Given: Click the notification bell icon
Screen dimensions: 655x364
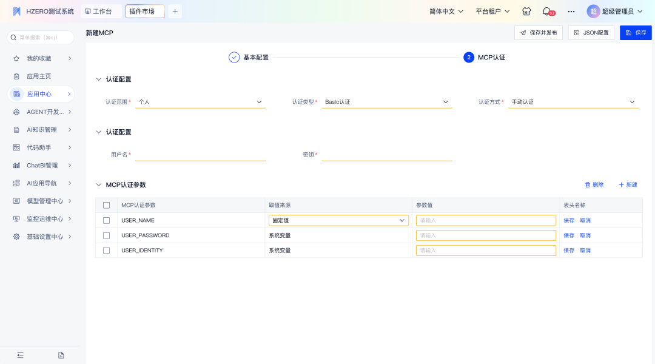Looking at the screenshot, I should point(546,12).
